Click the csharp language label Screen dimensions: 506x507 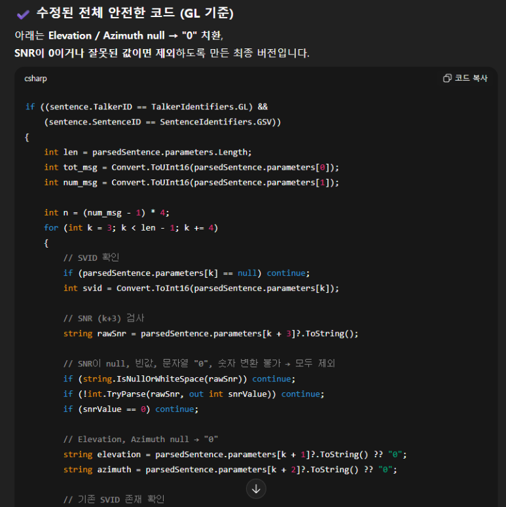(36, 79)
